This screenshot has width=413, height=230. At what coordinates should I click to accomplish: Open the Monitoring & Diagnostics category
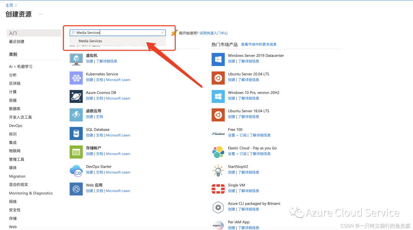click(x=31, y=193)
